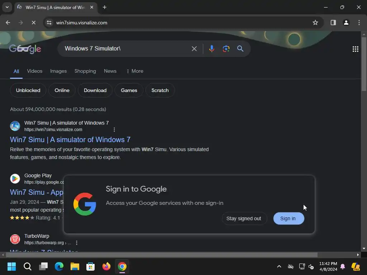Click the network display tray icon

[x=302, y=266]
